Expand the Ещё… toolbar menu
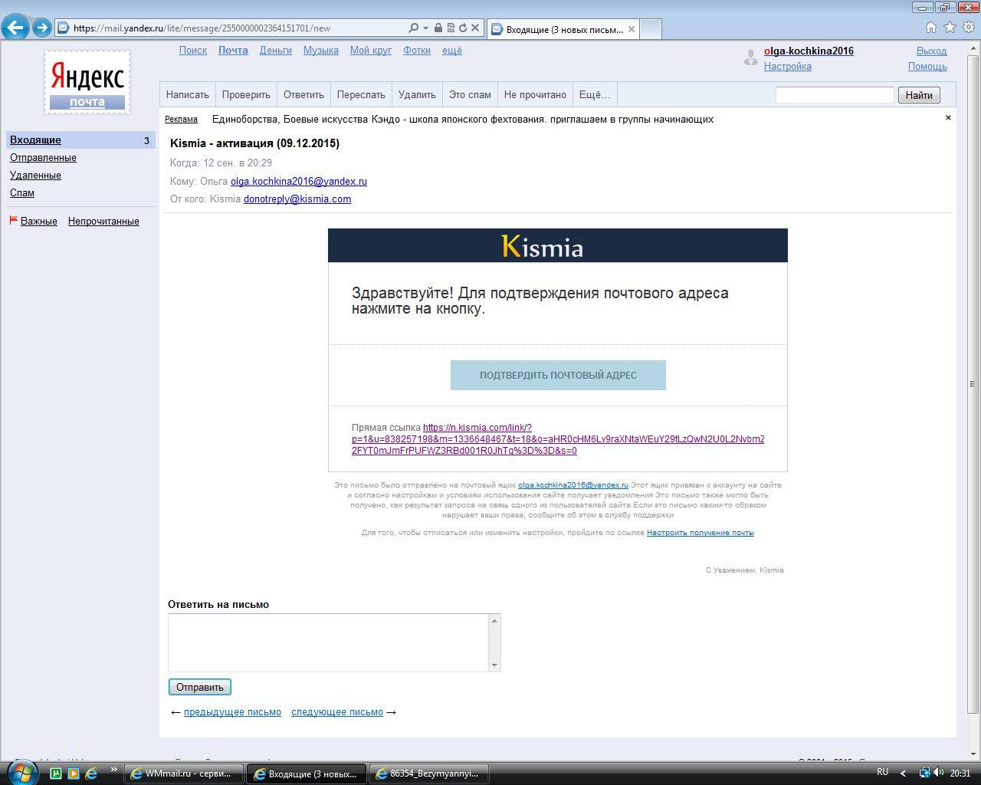The height and width of the screenshot is (785, 981). [x=595, y=94]
